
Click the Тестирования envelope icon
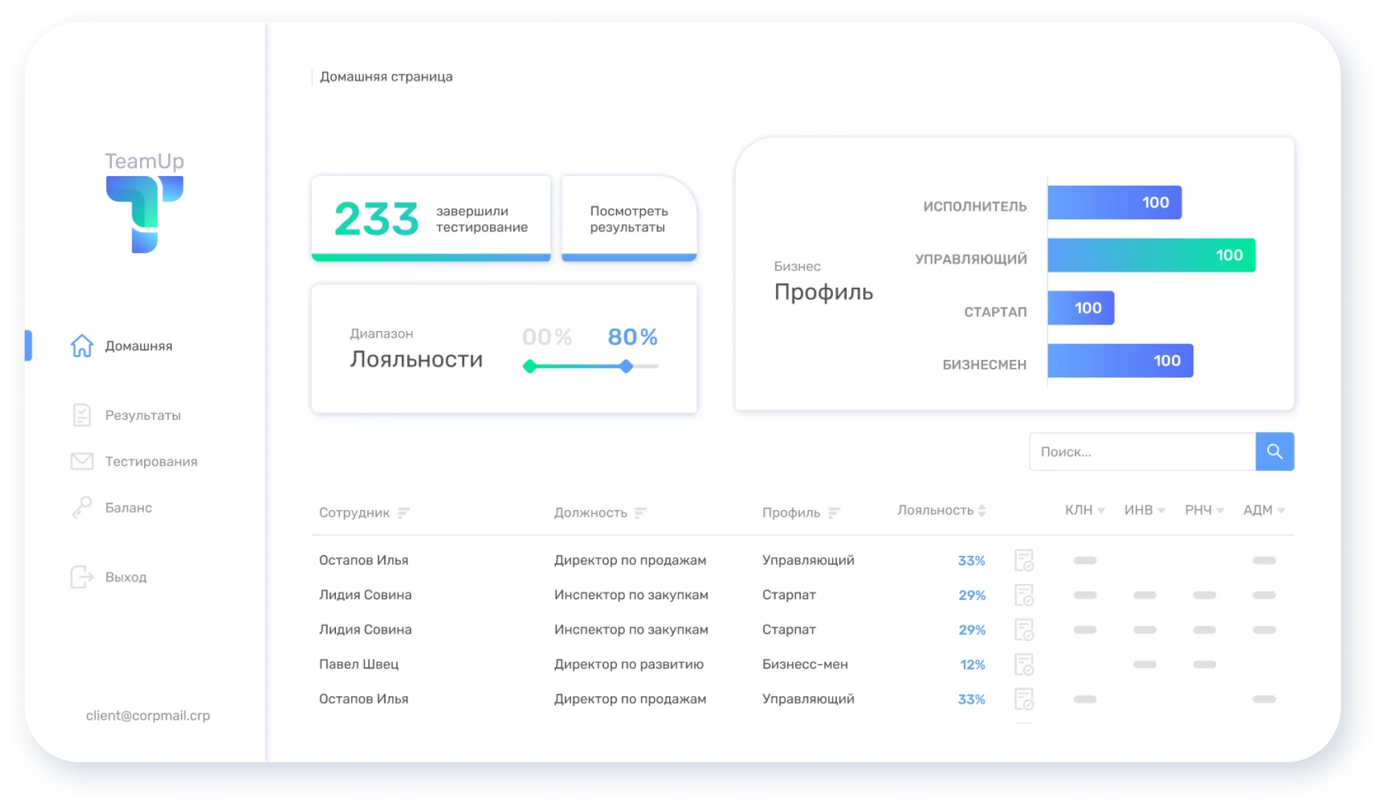pos(82,461)
